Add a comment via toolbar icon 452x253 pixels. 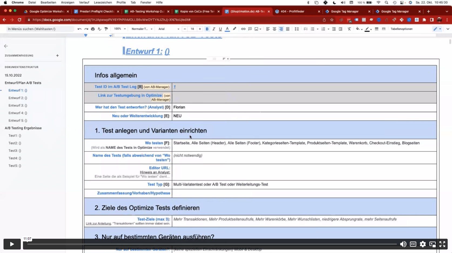tap(250, 29)
